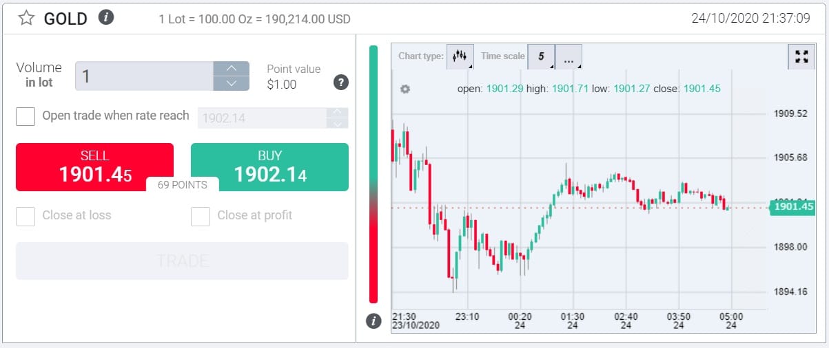Click the rate reach 1902.14 input field
This screenshot has height=348, width=829.
pyautogui.click(x=262, y=118)
